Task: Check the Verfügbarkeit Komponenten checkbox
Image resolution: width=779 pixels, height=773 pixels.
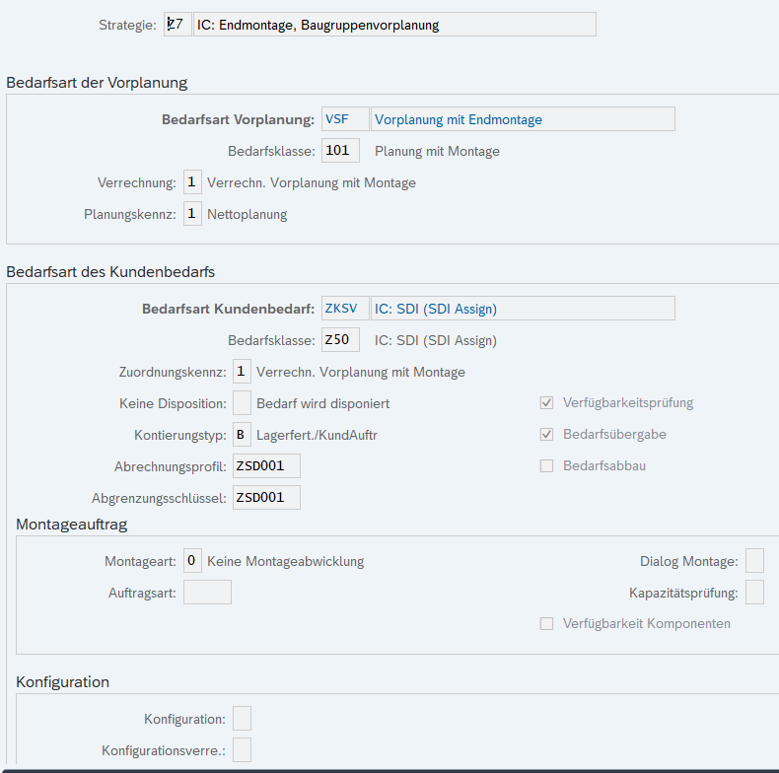Action: (x=546, y=623)
